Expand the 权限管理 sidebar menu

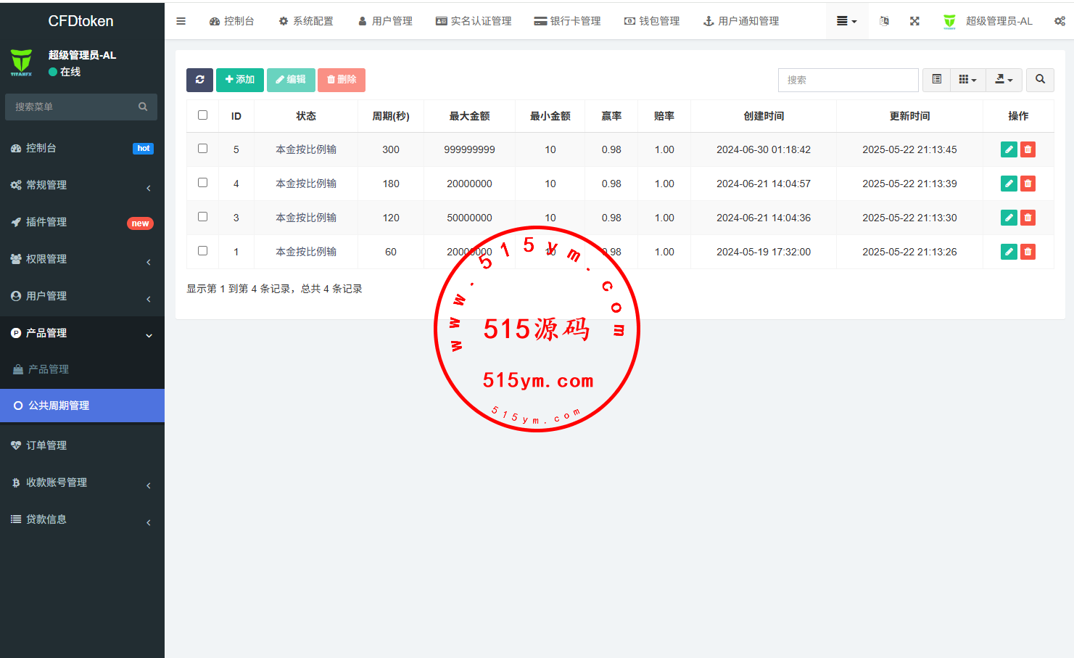pyautogui.click(x=82, y=259)
